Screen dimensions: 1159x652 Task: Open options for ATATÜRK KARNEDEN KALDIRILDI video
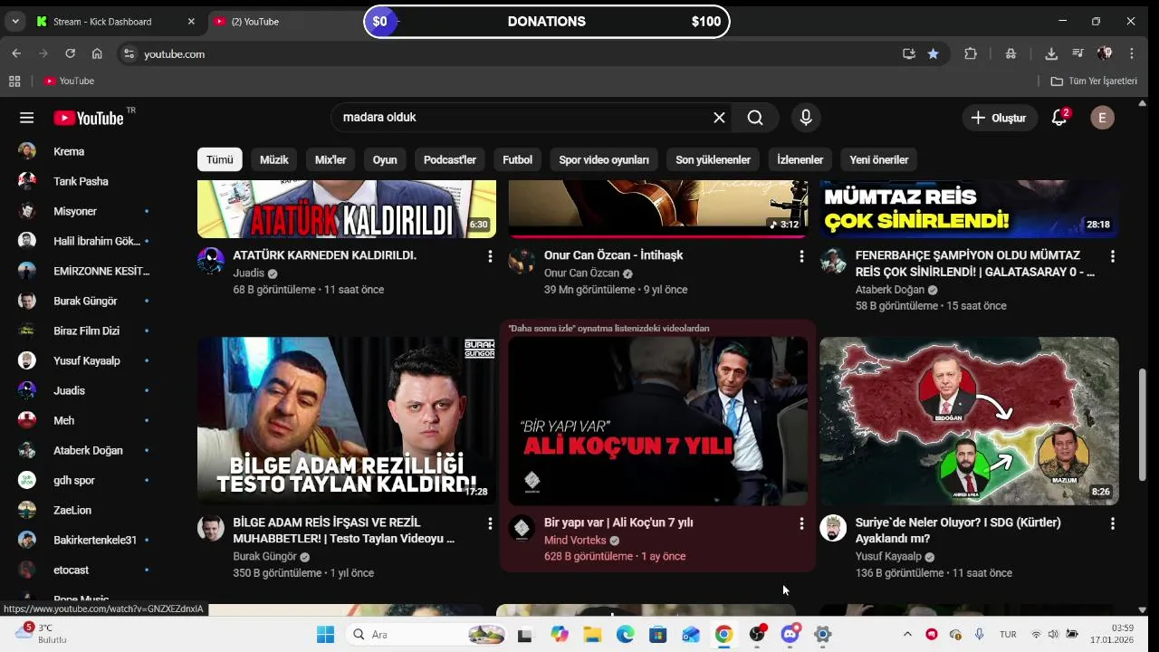[490, 257]
